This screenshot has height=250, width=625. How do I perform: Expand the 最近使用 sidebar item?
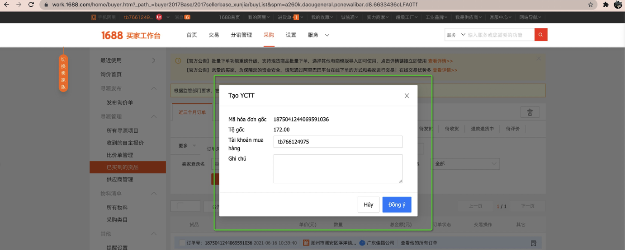coord(154,60)
